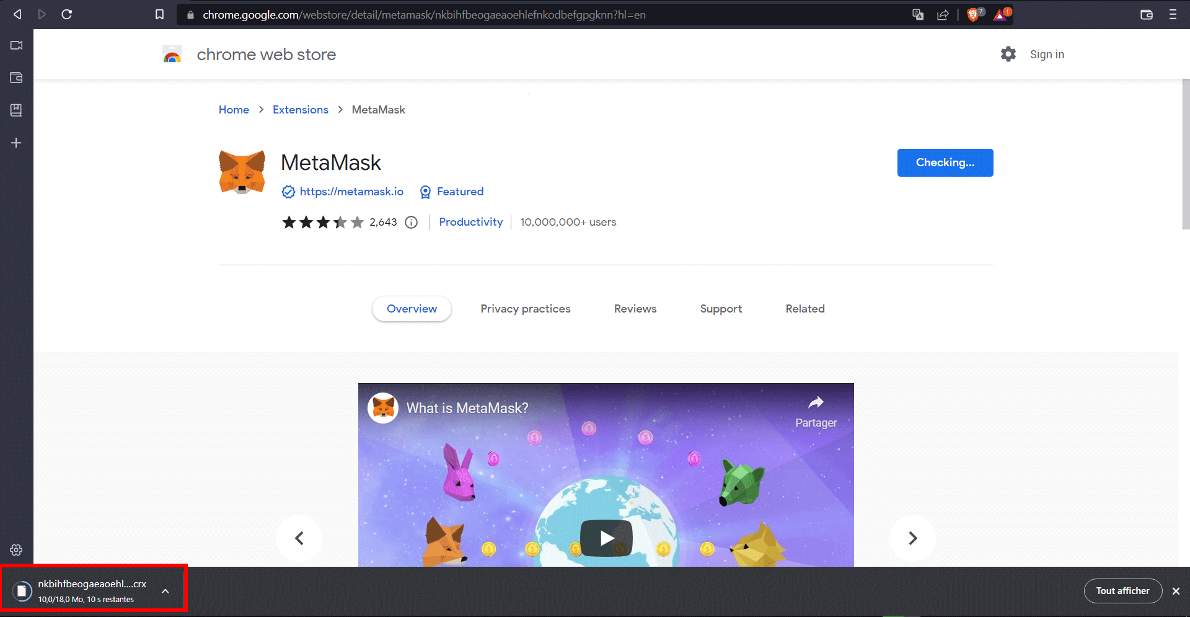Click the 2,643 ratings count

coord(383,222)
